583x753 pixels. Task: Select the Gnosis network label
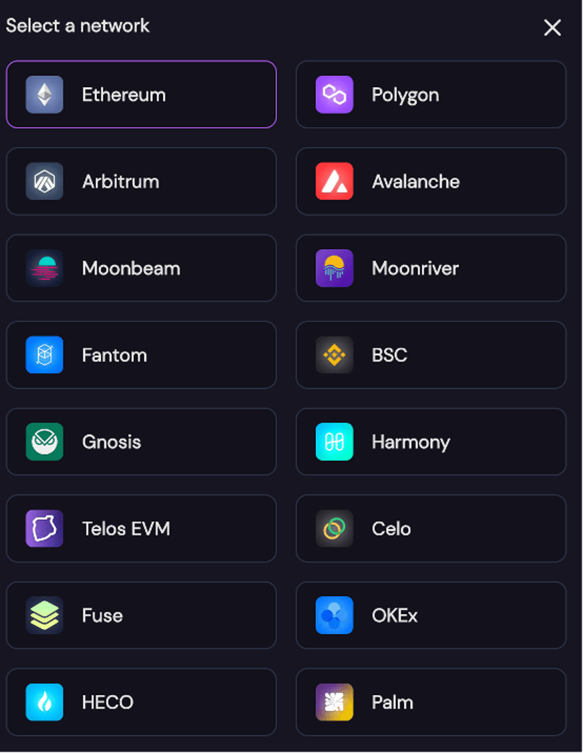click(112, 442)
